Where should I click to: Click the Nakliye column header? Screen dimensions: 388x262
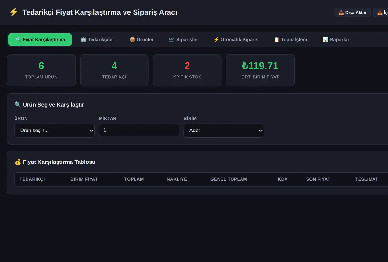(x=177, y=179)
